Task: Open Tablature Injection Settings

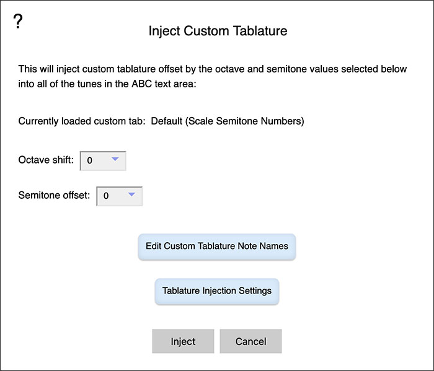Action: tap(217, 290)
